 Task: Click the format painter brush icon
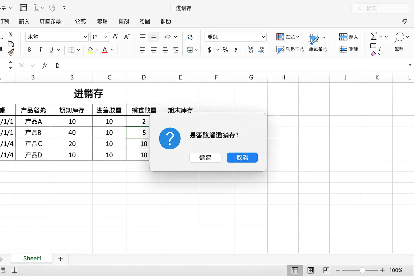(x=11, y=52)
